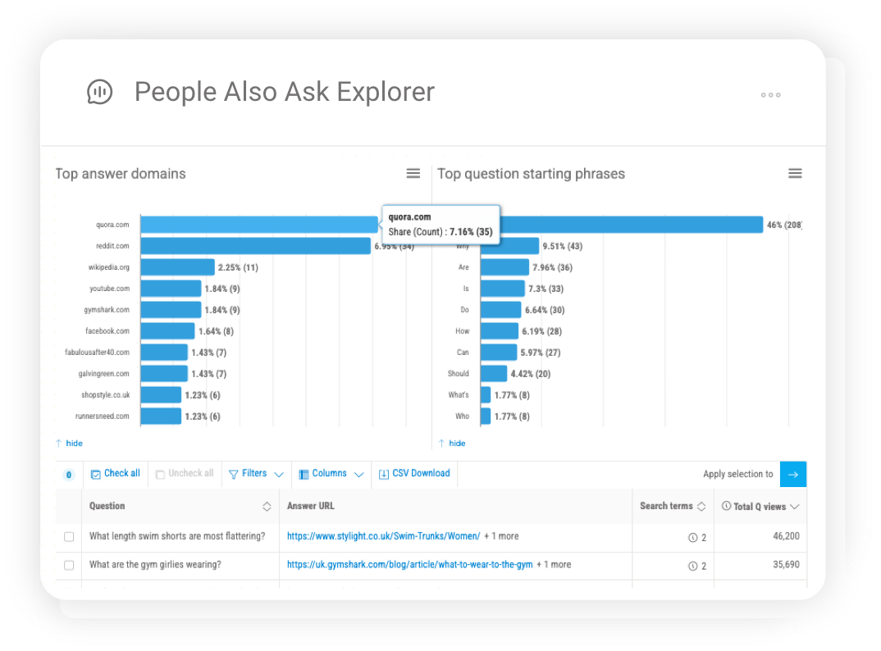881x651 pixels.
Task: Open the three-dot overflow menu
Action: (x=770, y=95)
